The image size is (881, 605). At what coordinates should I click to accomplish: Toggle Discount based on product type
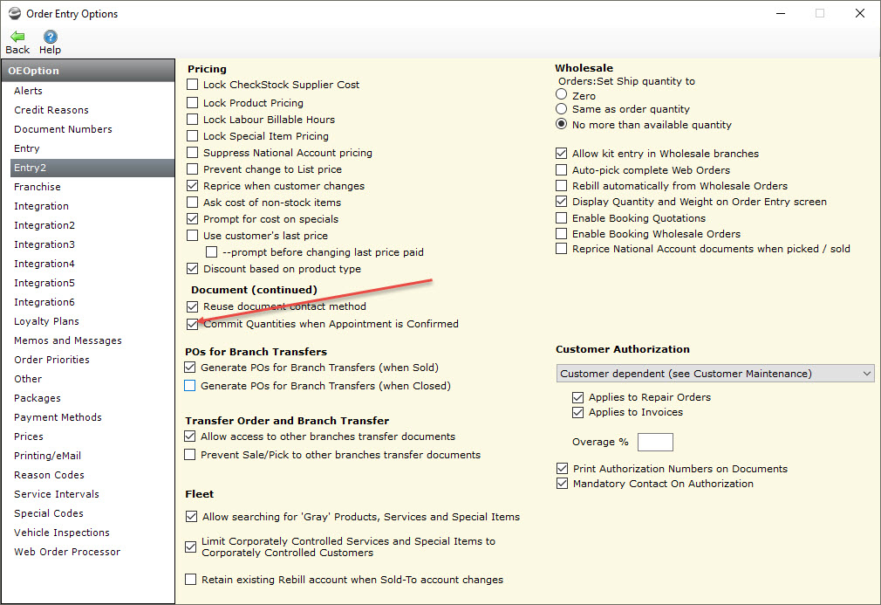click(x=192, y=268)
